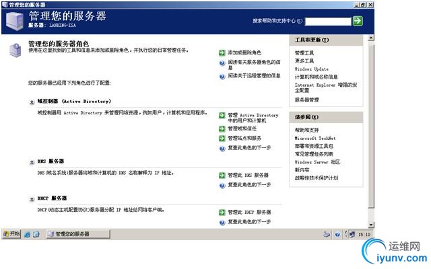Open the Microsoft TechNet link
The image size is (431, 269).
(315, 138)
